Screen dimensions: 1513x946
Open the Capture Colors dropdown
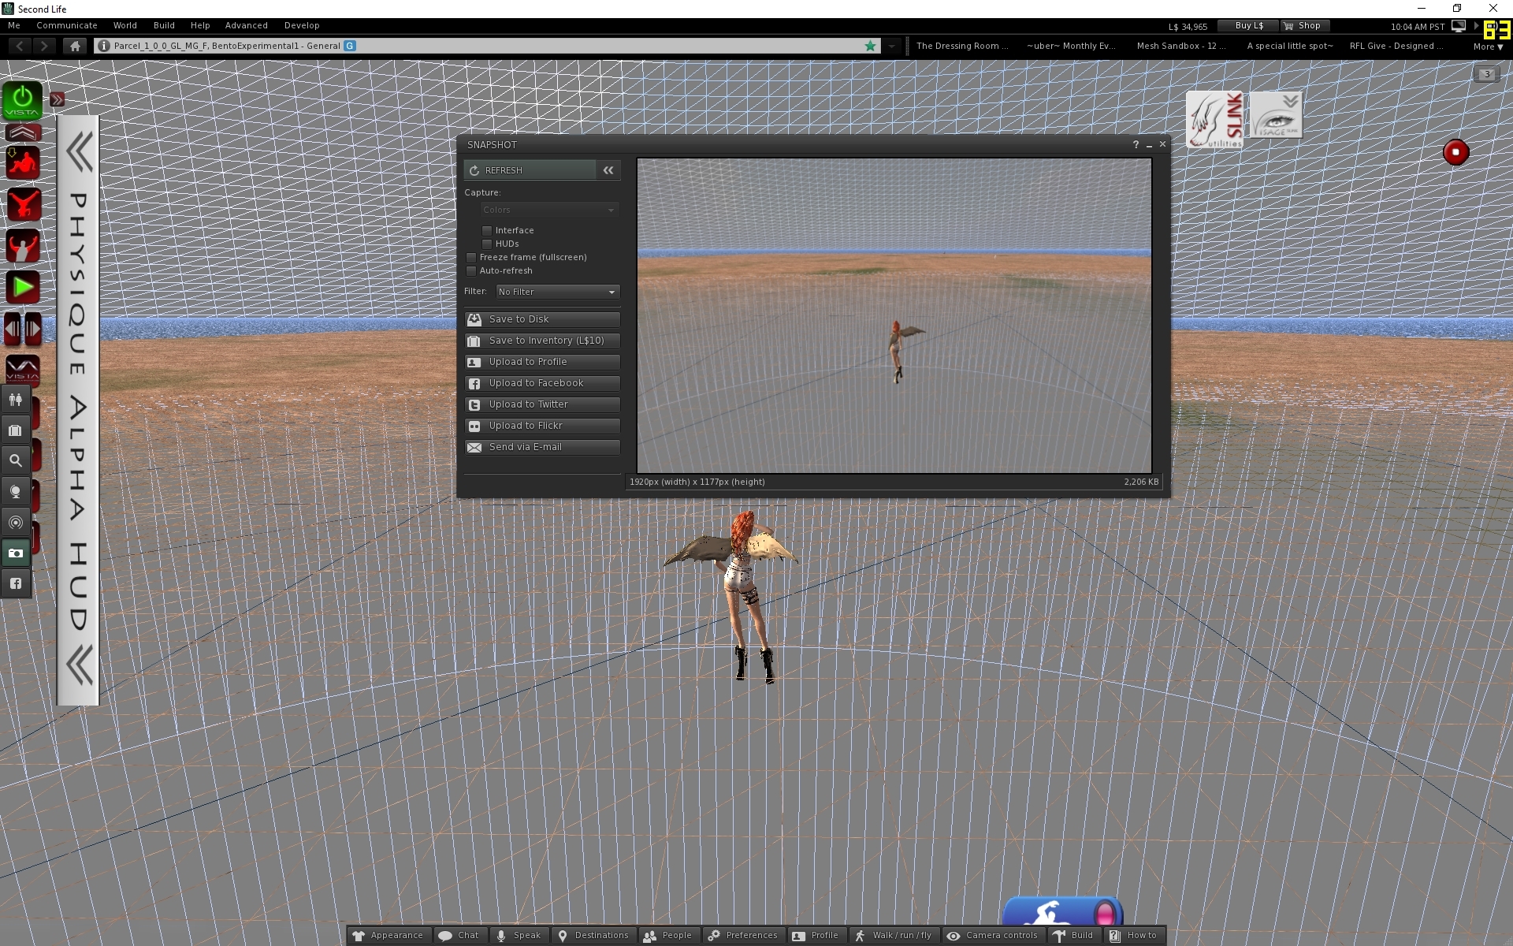coord(549,210)
